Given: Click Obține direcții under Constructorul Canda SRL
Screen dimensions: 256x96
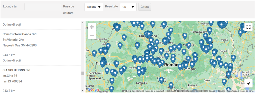Looking at the screenshot, I should [12, 60].
